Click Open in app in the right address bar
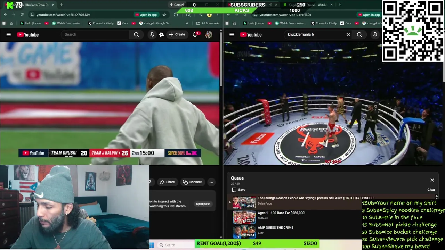 click(369, 15)
